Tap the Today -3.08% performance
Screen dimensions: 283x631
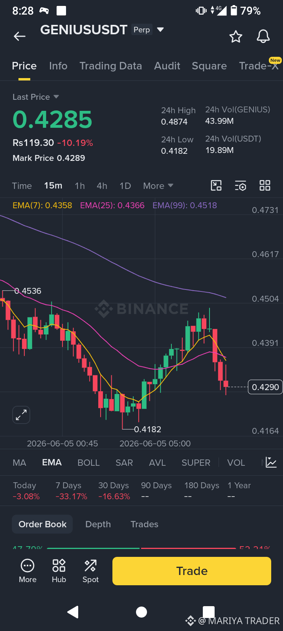(x=26, y=491)
